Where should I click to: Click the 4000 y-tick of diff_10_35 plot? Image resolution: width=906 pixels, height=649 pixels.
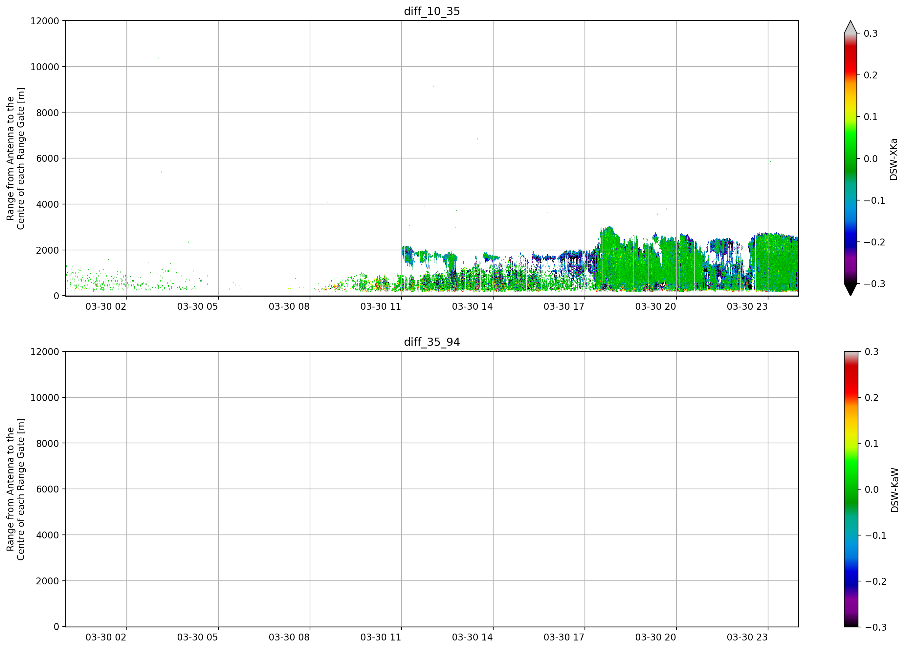pos(48,204)
